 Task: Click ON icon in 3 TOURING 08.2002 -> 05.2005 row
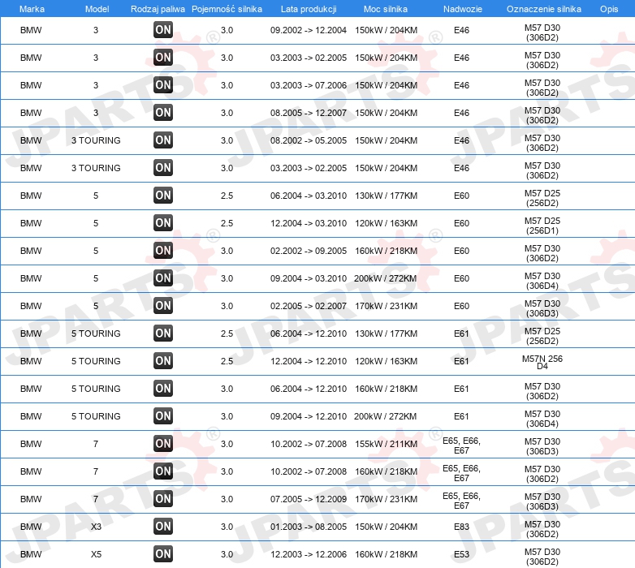point(163,140)
